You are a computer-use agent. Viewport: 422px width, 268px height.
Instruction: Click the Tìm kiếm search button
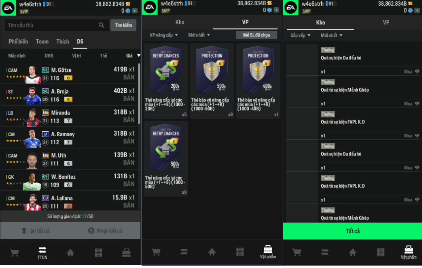coord(123,25)
